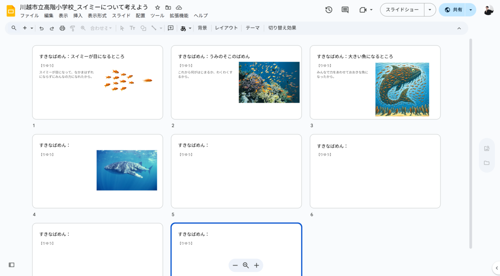Open version history clock icon

pos(329,10)
